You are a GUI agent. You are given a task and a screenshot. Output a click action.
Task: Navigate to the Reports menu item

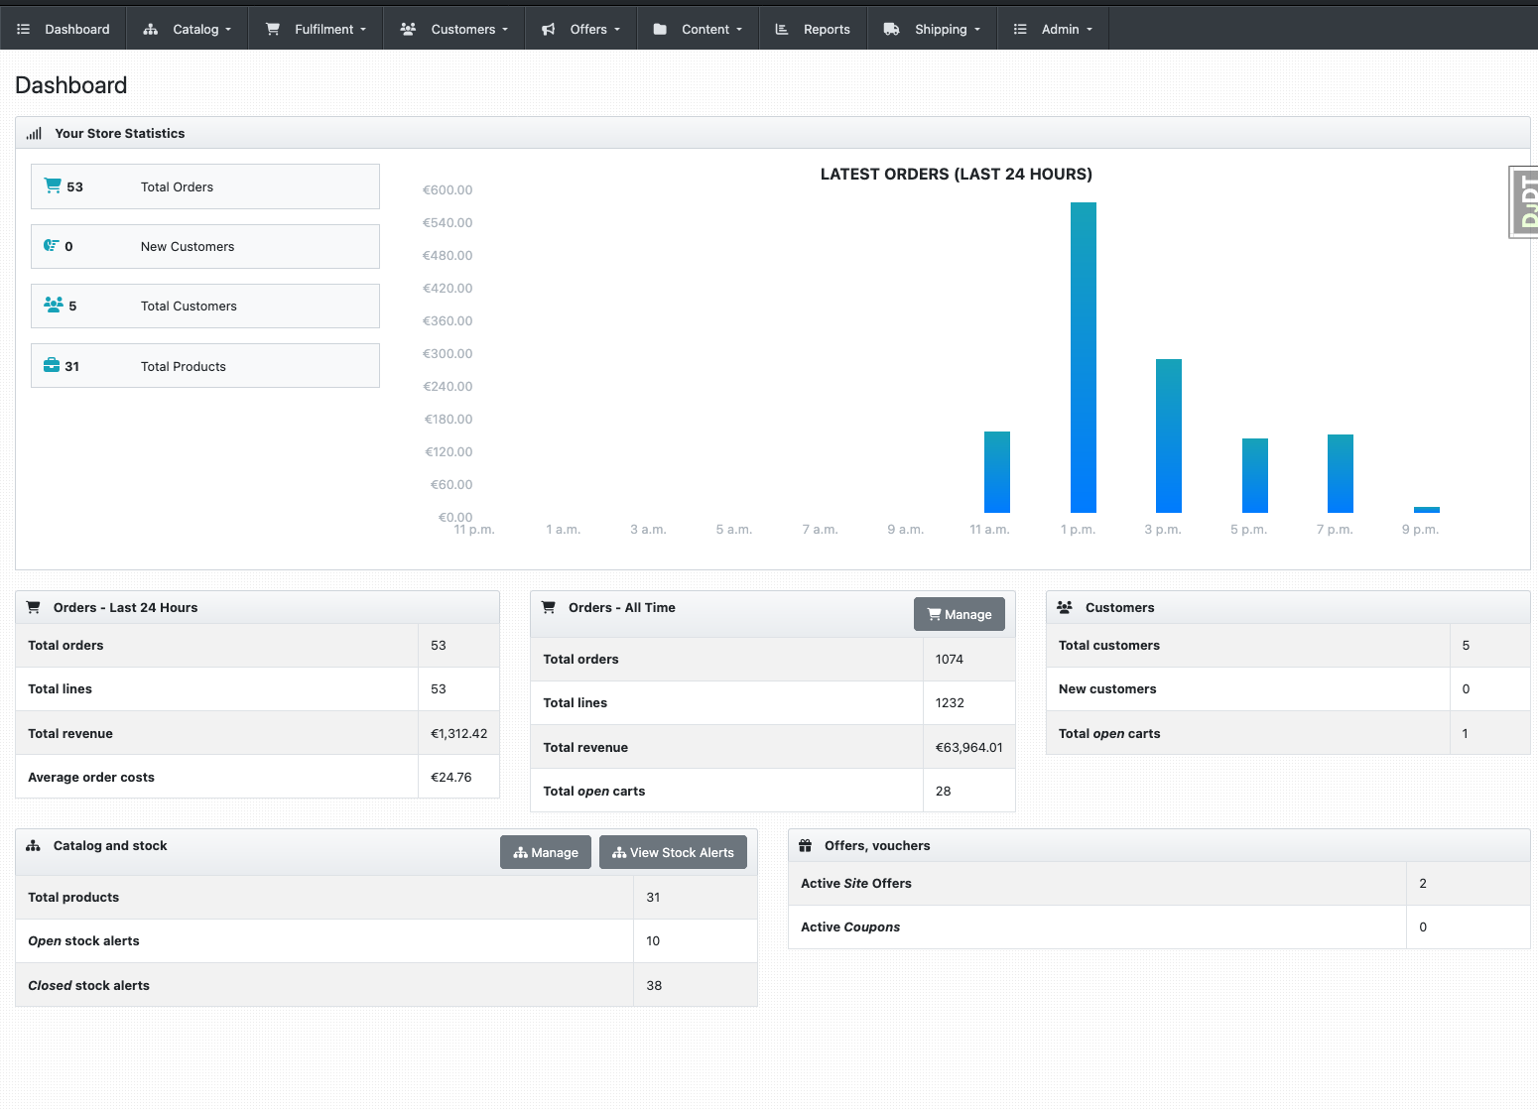pos(827,28)
